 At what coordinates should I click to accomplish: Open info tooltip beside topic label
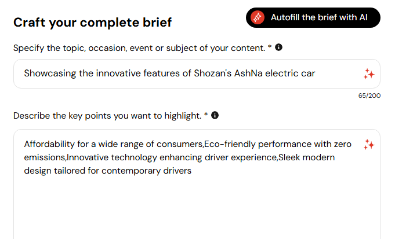point(278,47)
